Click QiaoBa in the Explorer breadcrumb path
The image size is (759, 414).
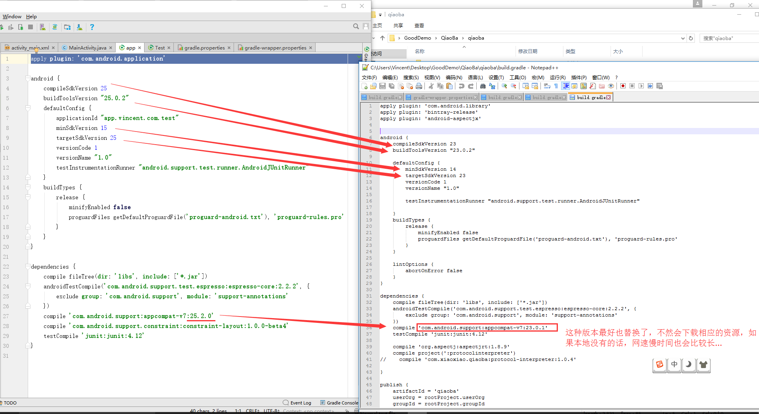tap(449, 38)
